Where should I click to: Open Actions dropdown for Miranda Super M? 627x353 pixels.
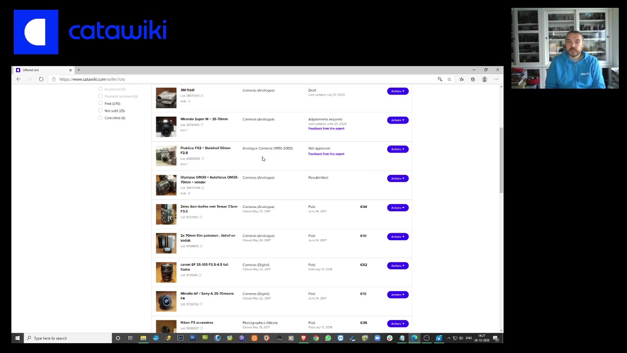[x=398, y=120]
